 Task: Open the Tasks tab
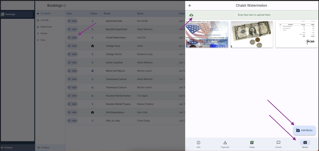pyautogui.click(x=252, y=144)
